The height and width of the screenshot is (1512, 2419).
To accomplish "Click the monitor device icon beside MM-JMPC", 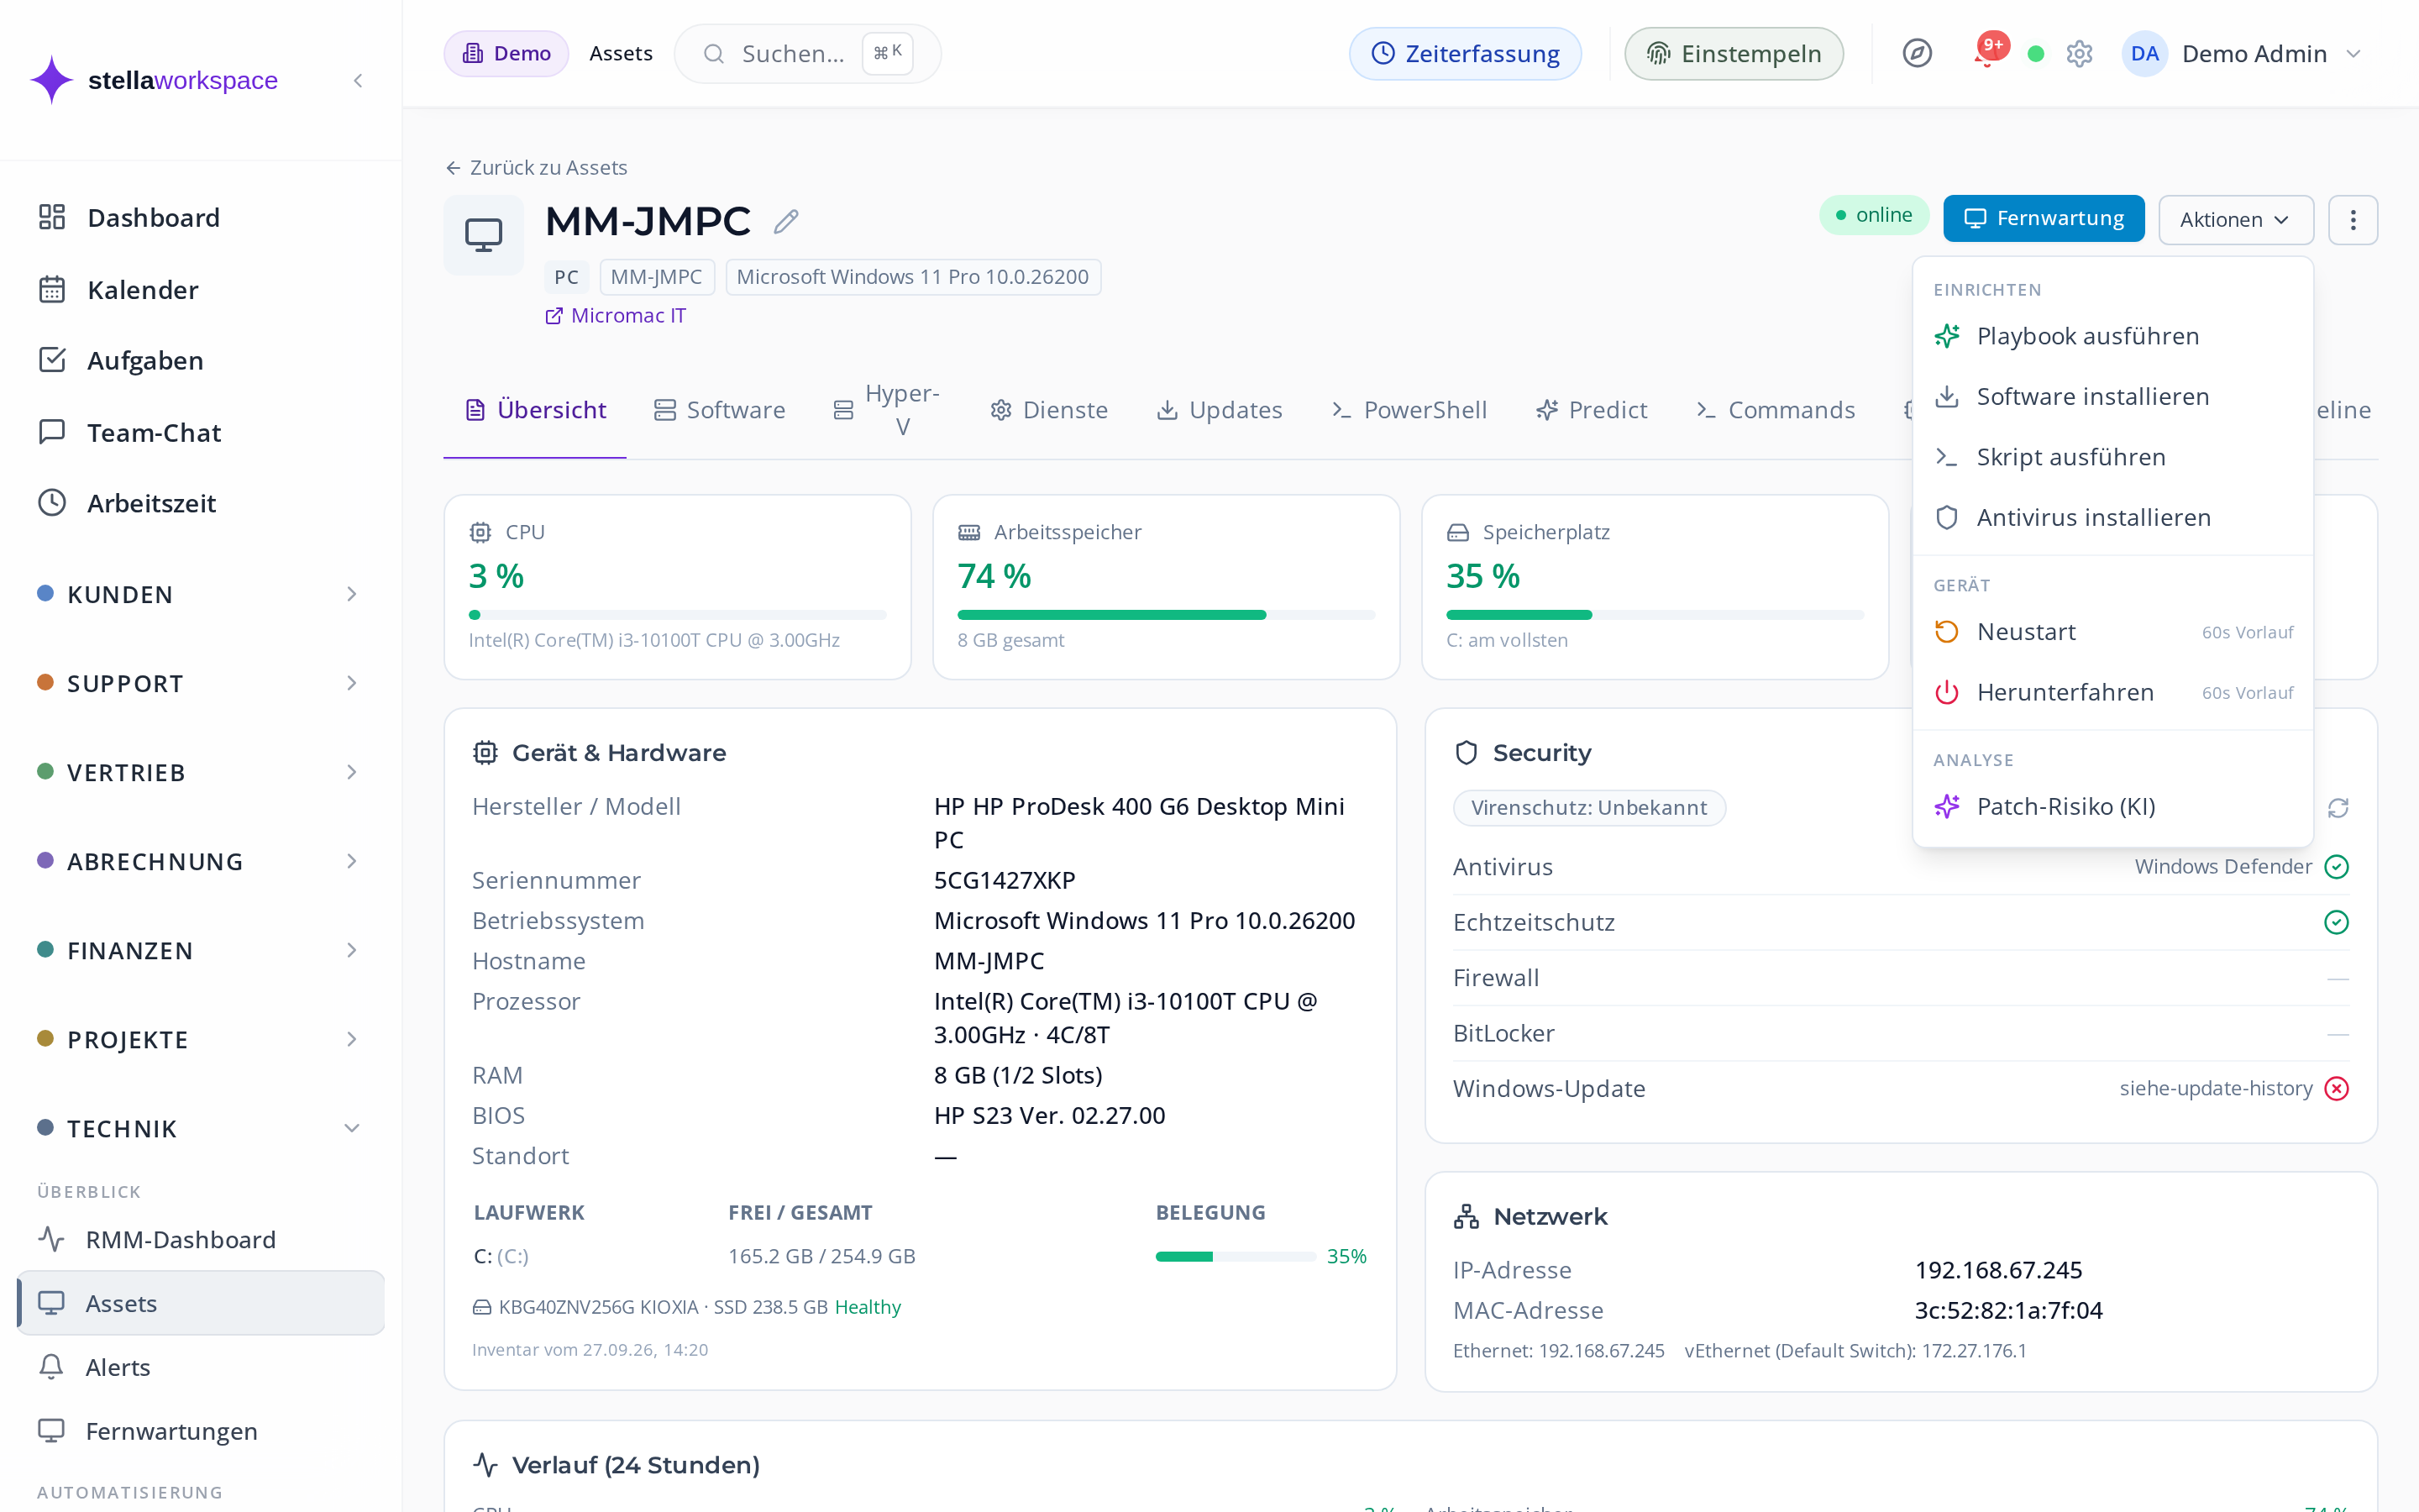I will [x=484, y=235].
